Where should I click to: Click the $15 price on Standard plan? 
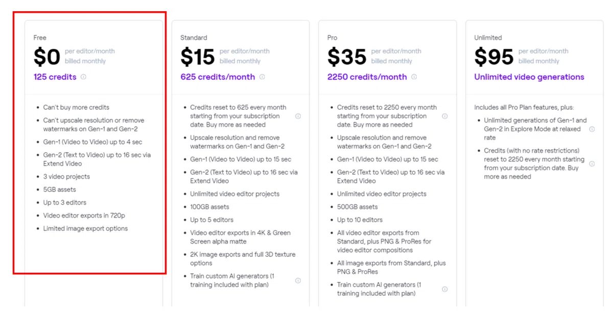pos(197,56)
